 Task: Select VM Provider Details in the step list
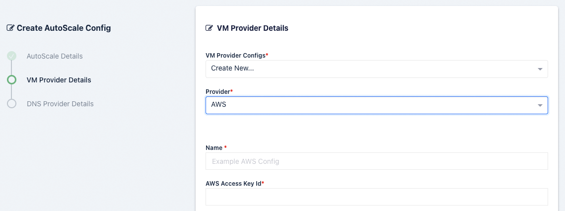[x=59, y=80]
